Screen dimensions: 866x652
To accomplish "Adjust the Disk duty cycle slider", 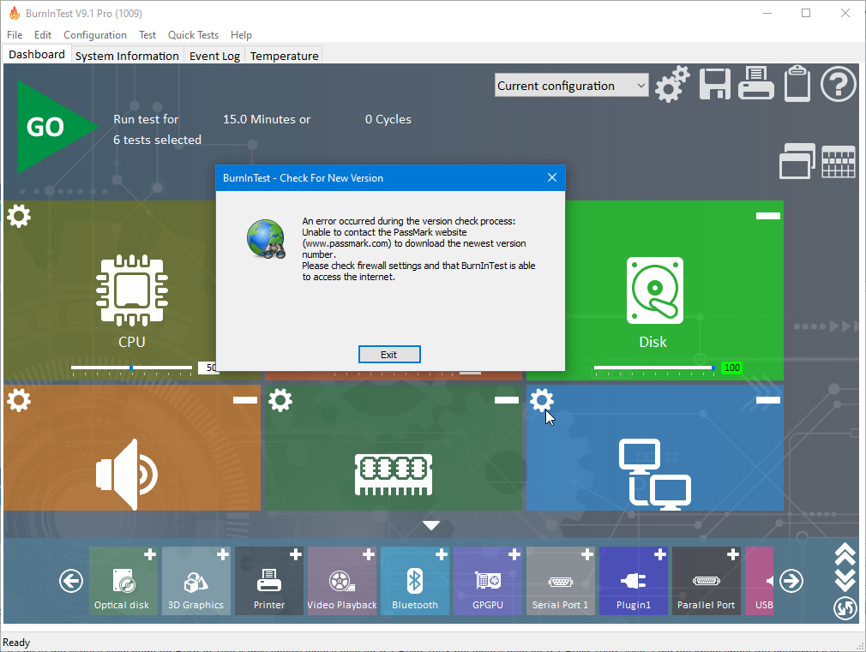I will coord(654,368).
